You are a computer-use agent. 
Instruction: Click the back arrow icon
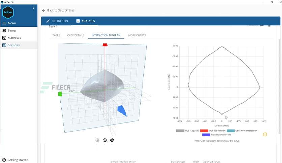pos(44,10)
